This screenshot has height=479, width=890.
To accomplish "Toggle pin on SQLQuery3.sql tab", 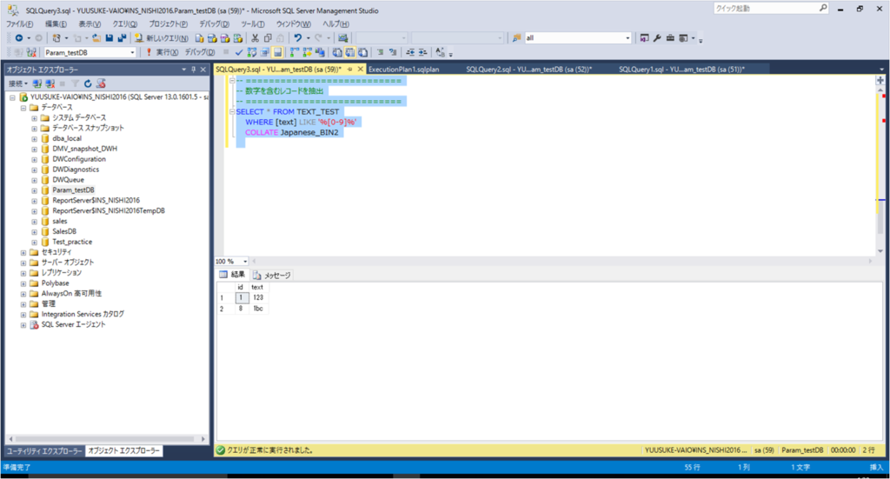I will click(x=350, y=70).
